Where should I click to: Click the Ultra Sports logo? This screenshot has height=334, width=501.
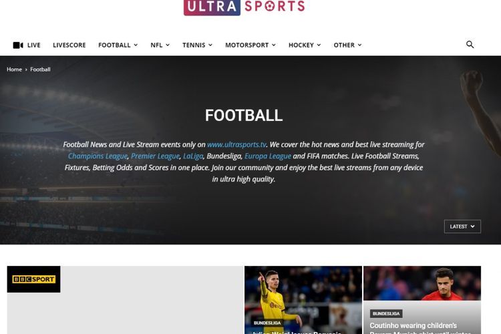244,7
